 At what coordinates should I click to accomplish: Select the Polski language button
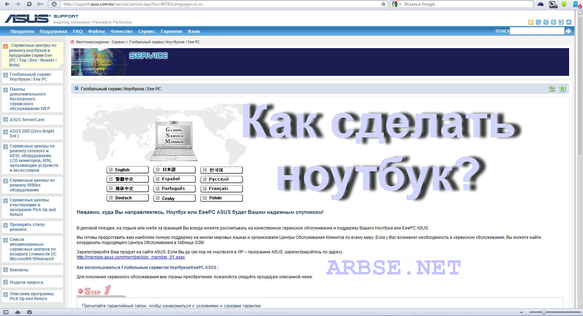tap(222, 198)
